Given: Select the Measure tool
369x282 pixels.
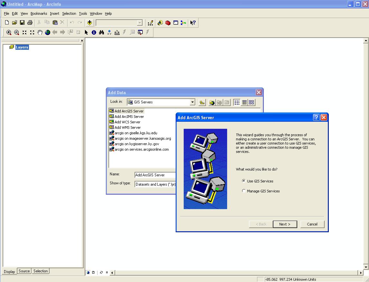Looking at the screenshot, I should (x=117, y=32).
